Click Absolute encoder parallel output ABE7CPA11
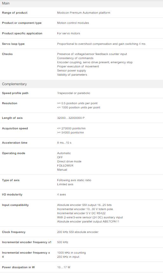Screen dimensions: 163x273 click(88, 222)
